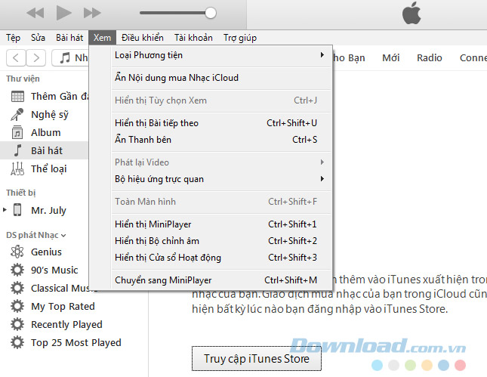
Task: Choose Ẩn Thanh bên to hide sidebar
Action: pos(220,140)
